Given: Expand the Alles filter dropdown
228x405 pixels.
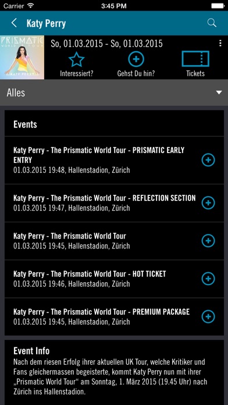Looking at the screenshot, I should (114, 93).
